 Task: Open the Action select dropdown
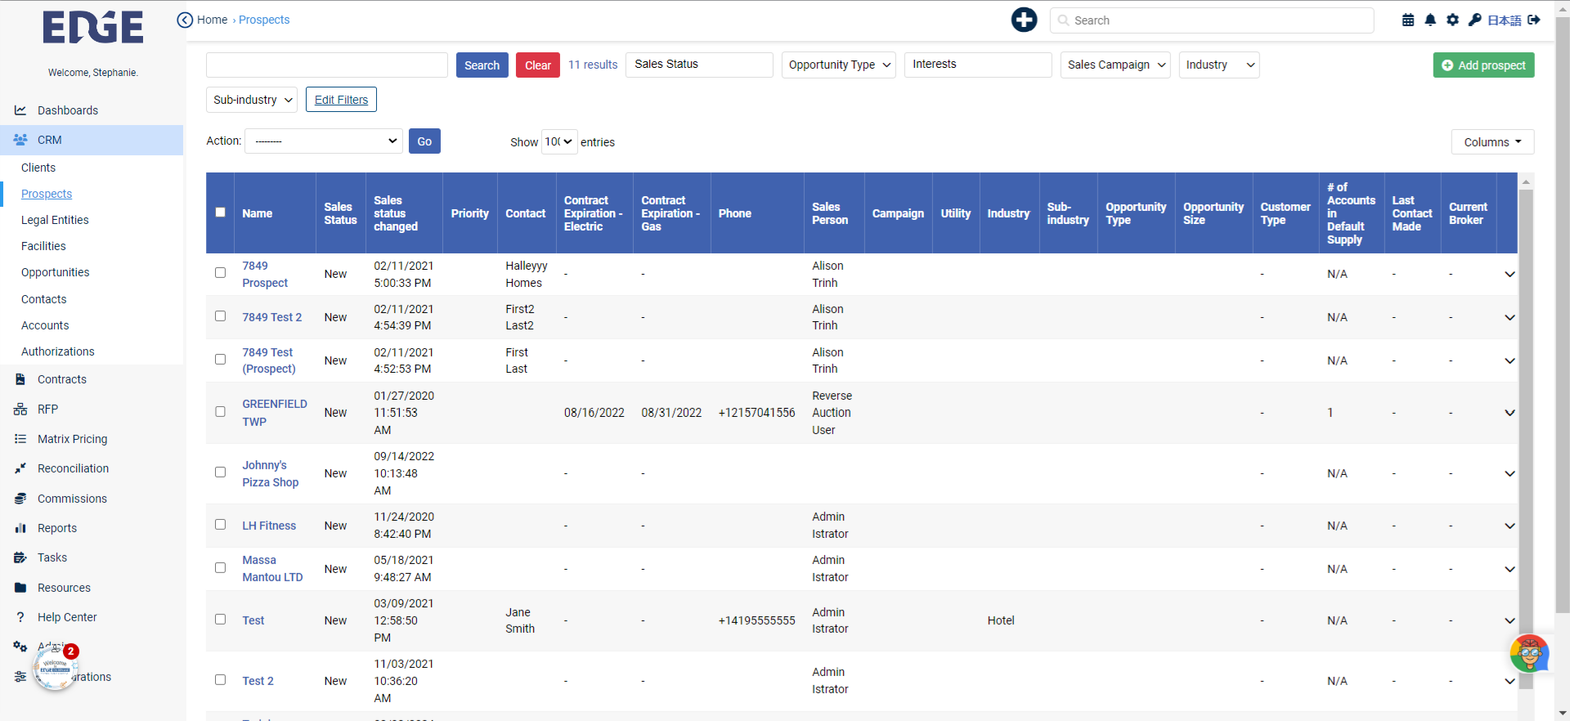pyautogui.click(x=324, y=141)
